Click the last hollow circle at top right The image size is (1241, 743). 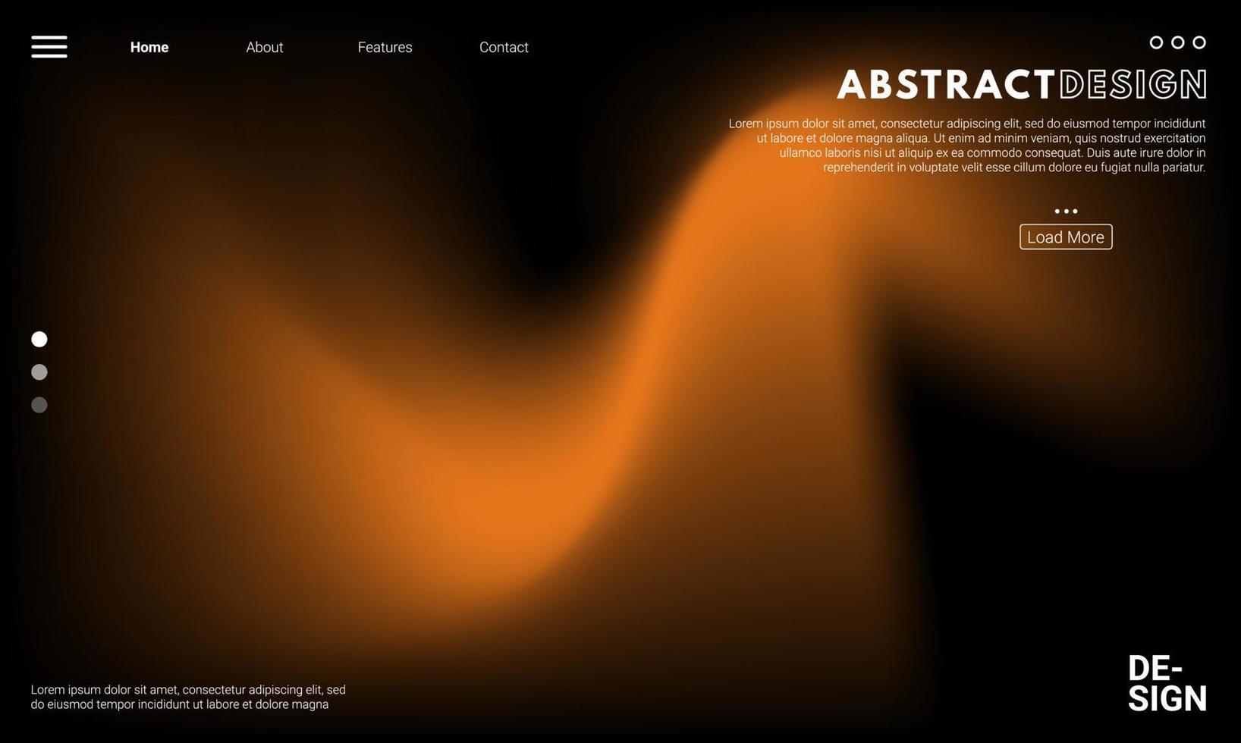click(x=1199, y=42)
